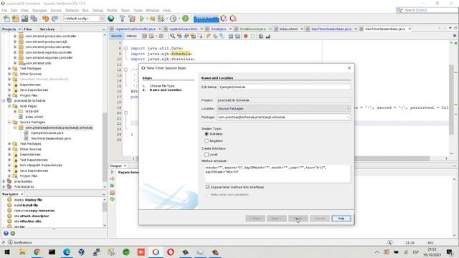
Task: Click the Profile Project clock icon
Action: click(174, 19)
